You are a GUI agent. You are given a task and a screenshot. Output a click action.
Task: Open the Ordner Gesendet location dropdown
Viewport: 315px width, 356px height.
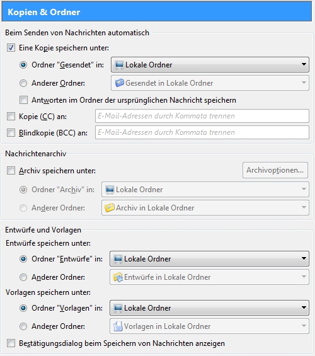[210, 65]
